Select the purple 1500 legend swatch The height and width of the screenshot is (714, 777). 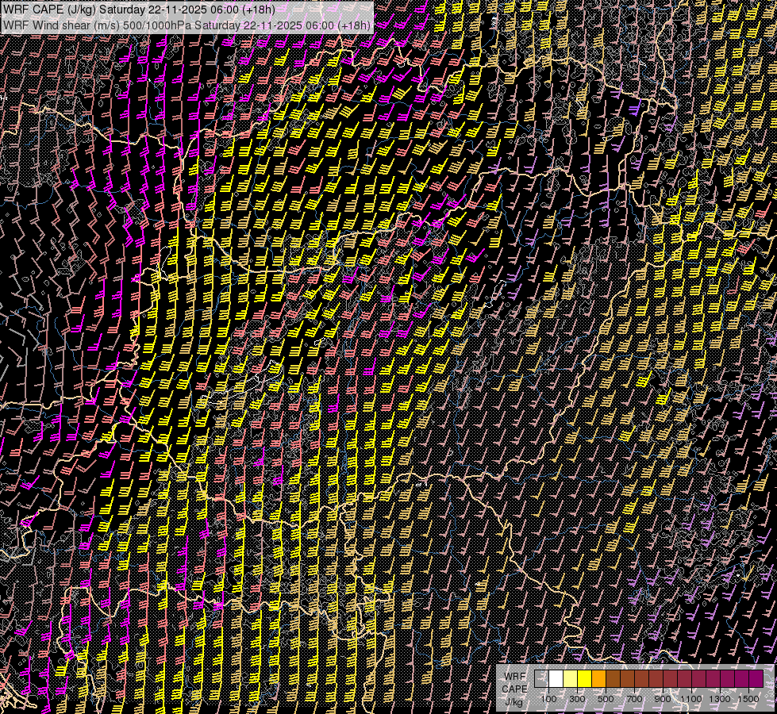click(756, 678)
